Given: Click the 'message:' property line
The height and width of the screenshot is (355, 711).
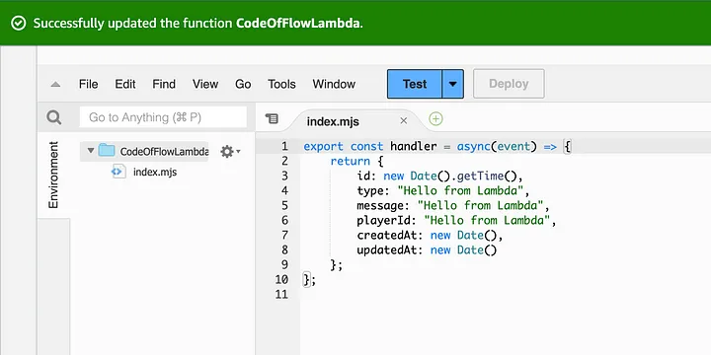Looking at the screenshot, I should click(x=453, y=205).
